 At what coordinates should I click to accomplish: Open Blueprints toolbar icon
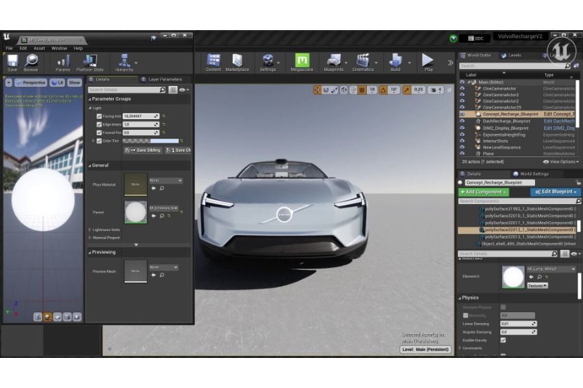(333, 62)
